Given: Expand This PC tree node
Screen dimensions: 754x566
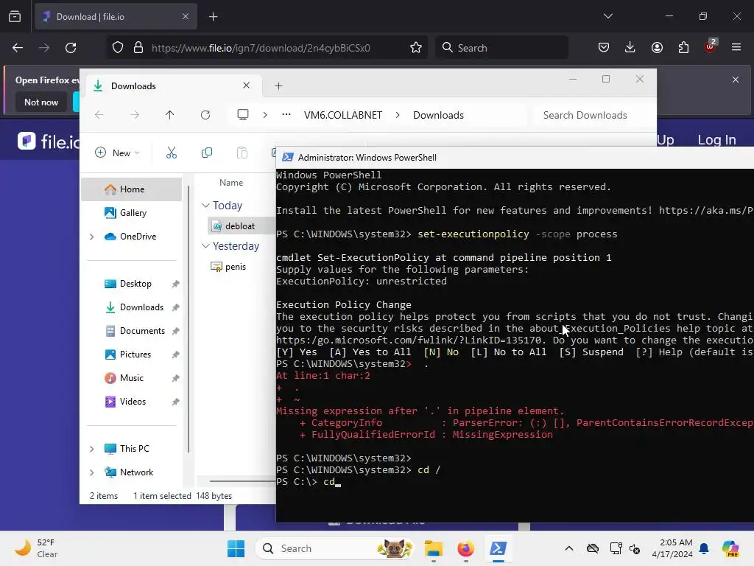Looking at the screenshot, I should [92, 449].
